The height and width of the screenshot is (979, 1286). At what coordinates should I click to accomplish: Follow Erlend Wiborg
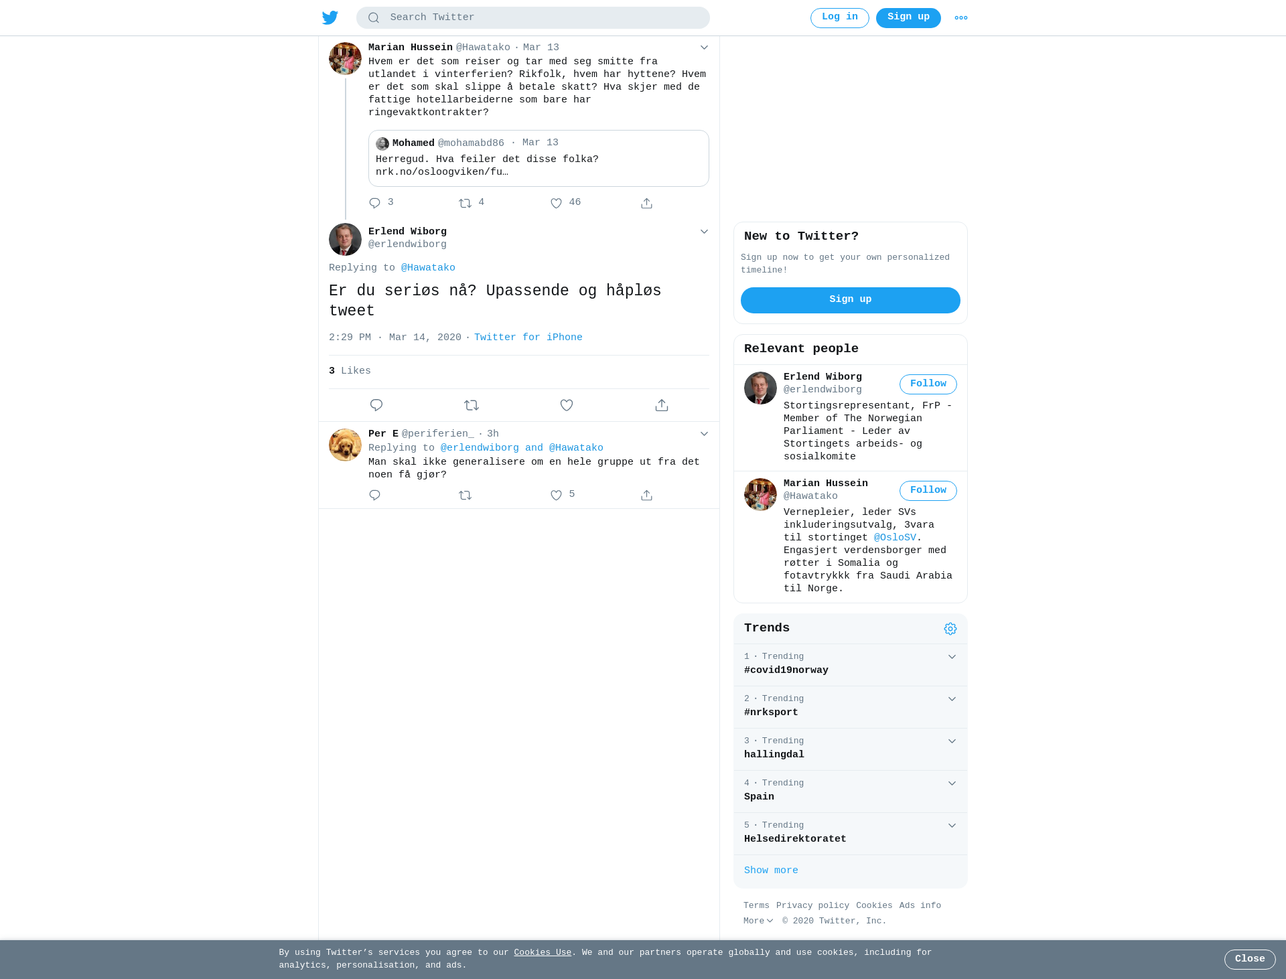tap(928, 384)
